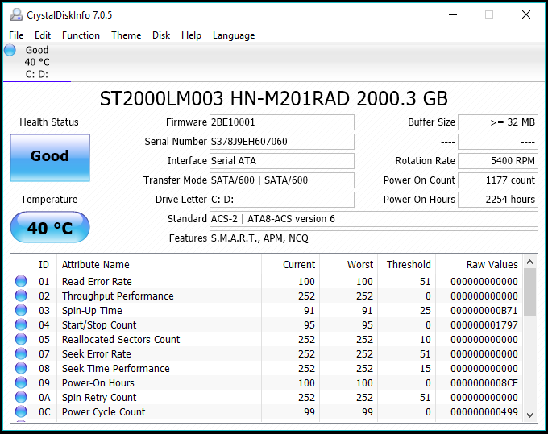
Task: Click the 40 °C temperature button
Action: tap(50, 228)
